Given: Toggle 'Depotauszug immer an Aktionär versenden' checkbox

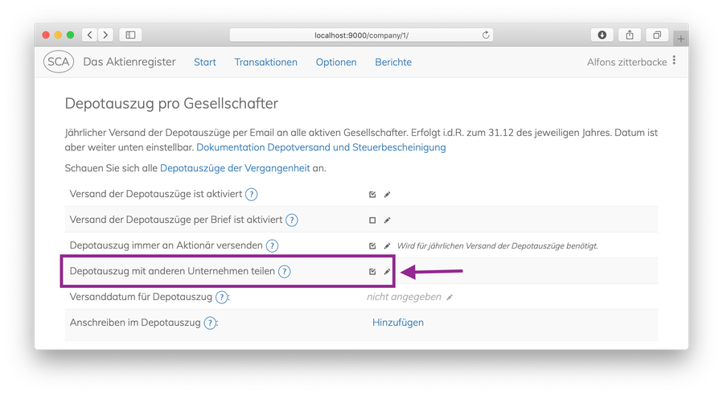Looking at the screenshot, I should click(x=372, y=246).
